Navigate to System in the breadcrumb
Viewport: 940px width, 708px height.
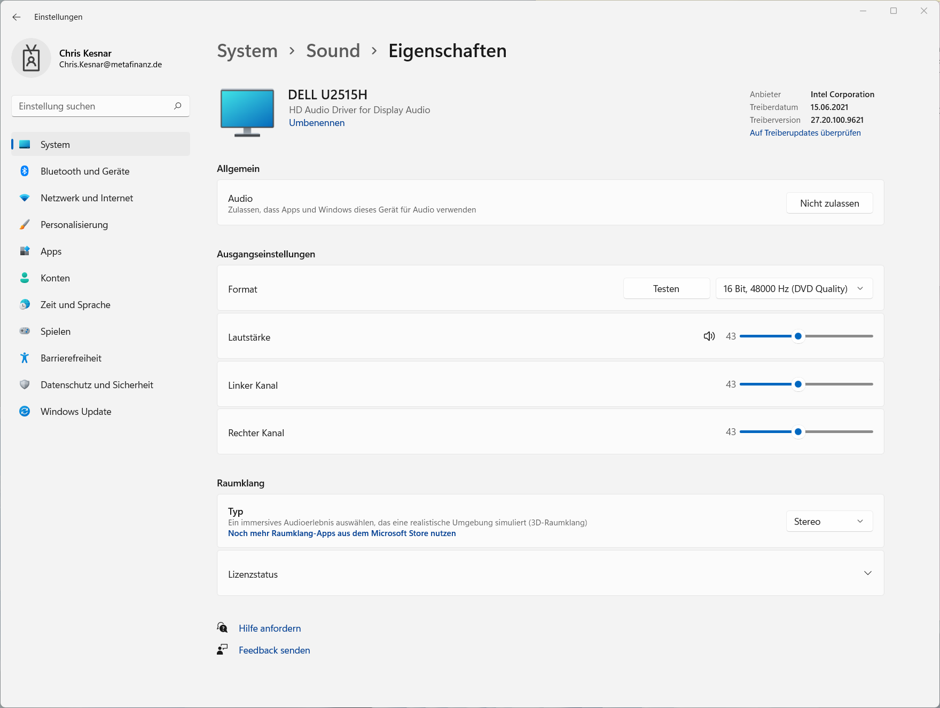coord(247,51)
